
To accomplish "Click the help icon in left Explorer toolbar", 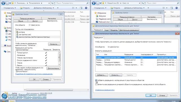I will pyautogui.click(x=86, y=8).
